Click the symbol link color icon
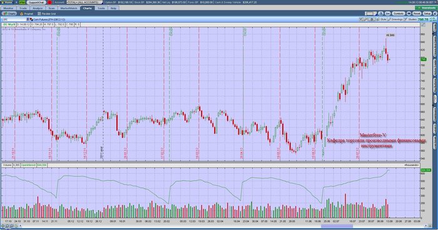The image size is (438, 230). pyautogui.click(x=31, y=19)
